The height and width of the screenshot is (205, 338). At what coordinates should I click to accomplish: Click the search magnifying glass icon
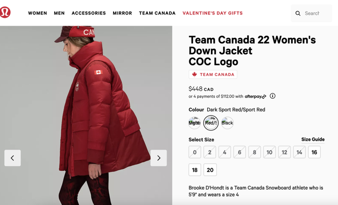298,14
